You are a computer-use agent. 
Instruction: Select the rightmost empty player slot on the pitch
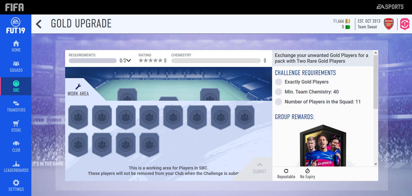tap(210, 94)
